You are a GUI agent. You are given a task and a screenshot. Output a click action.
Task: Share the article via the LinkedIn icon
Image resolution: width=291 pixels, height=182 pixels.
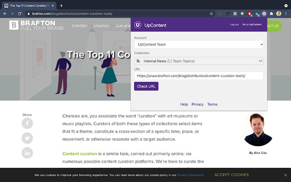[27, 153]
